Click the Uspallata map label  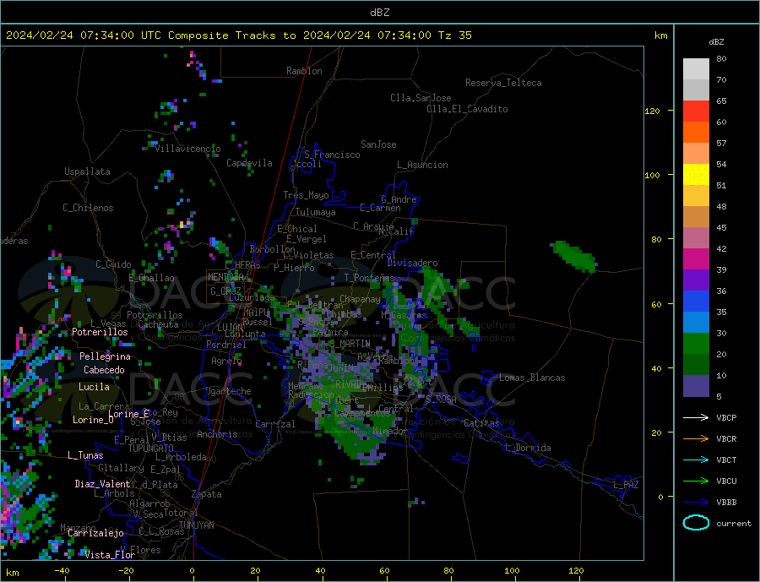[x=87, y=171]
